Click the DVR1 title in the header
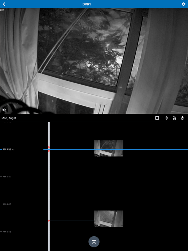188x251 pixels. 86,4
